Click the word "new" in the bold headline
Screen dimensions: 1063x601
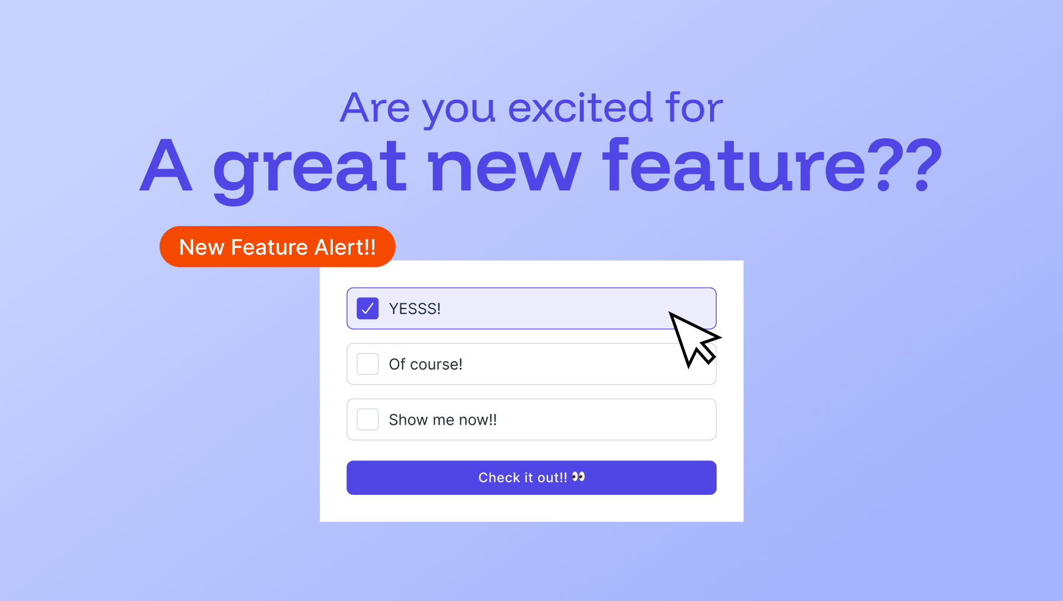tap(504, 168)
